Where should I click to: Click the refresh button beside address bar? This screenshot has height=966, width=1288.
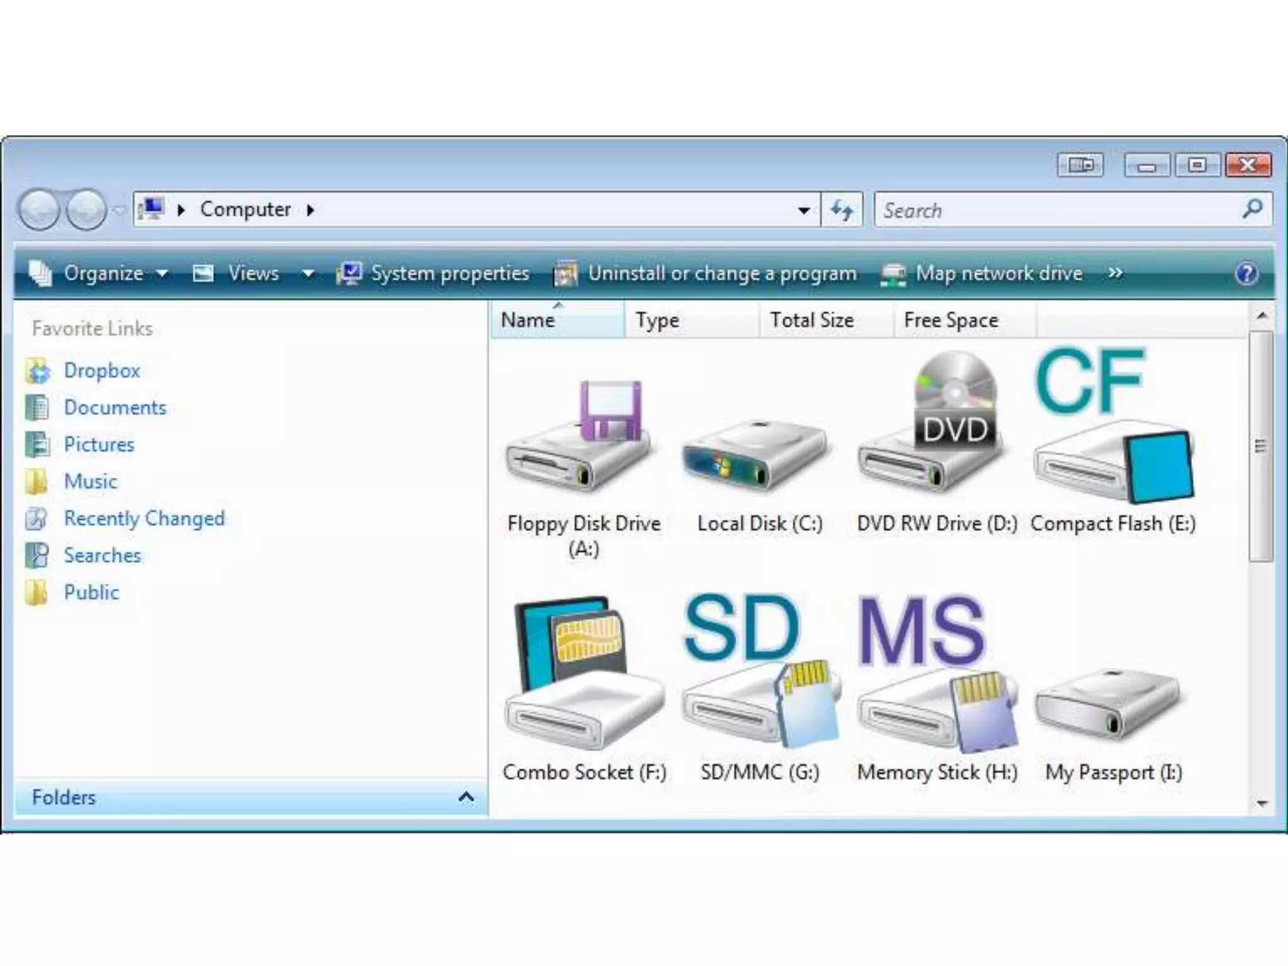[x=841, y=210]
